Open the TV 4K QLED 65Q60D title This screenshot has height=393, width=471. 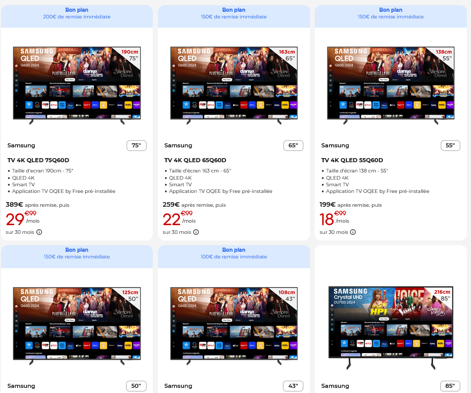[195, 160]
